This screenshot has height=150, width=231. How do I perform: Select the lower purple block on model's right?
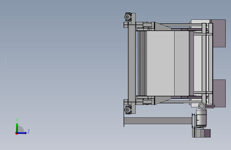[x=219, y=93]
